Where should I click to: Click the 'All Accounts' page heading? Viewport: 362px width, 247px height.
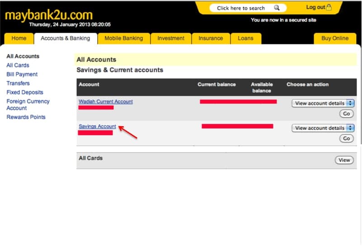pyautogui.click(x=96, y=59)
